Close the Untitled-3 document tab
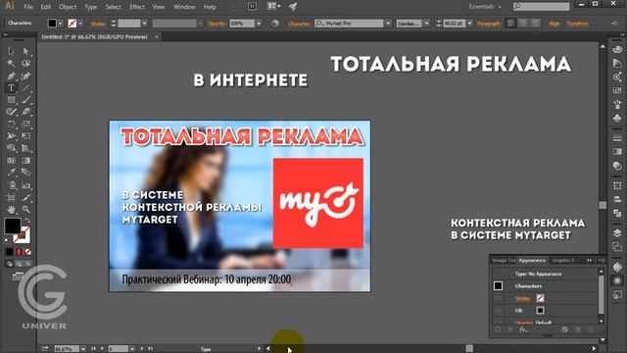This screenshot has height=353, width=627. (x=157, y=37)
